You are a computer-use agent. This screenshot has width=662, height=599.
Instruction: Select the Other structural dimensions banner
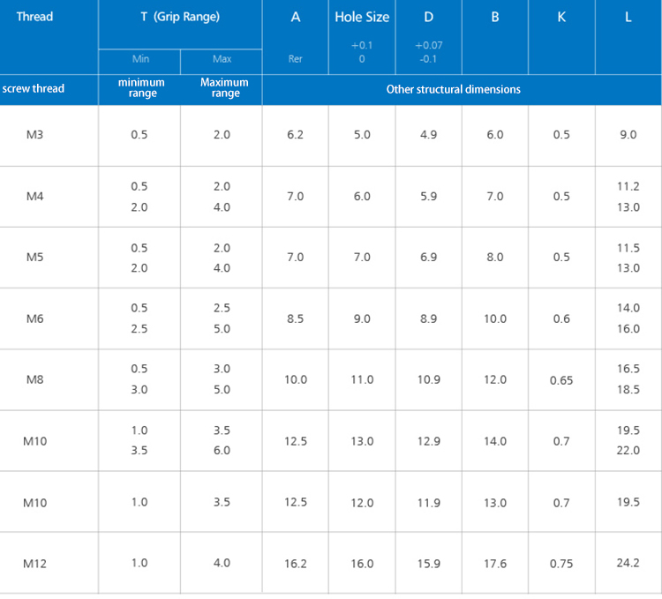click(x=453, y=89)
